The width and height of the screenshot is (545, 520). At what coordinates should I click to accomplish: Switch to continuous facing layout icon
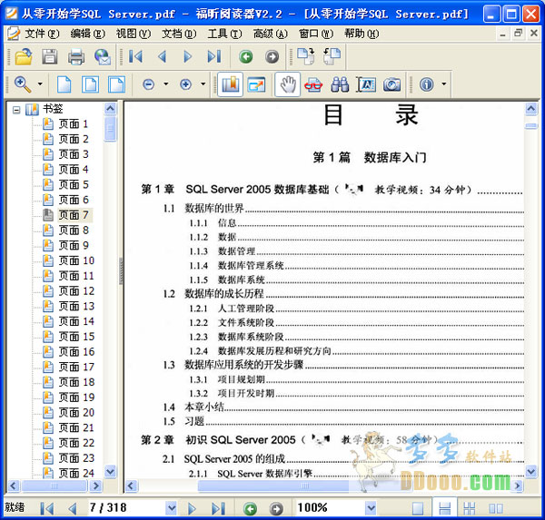click(x=470, y=509)
